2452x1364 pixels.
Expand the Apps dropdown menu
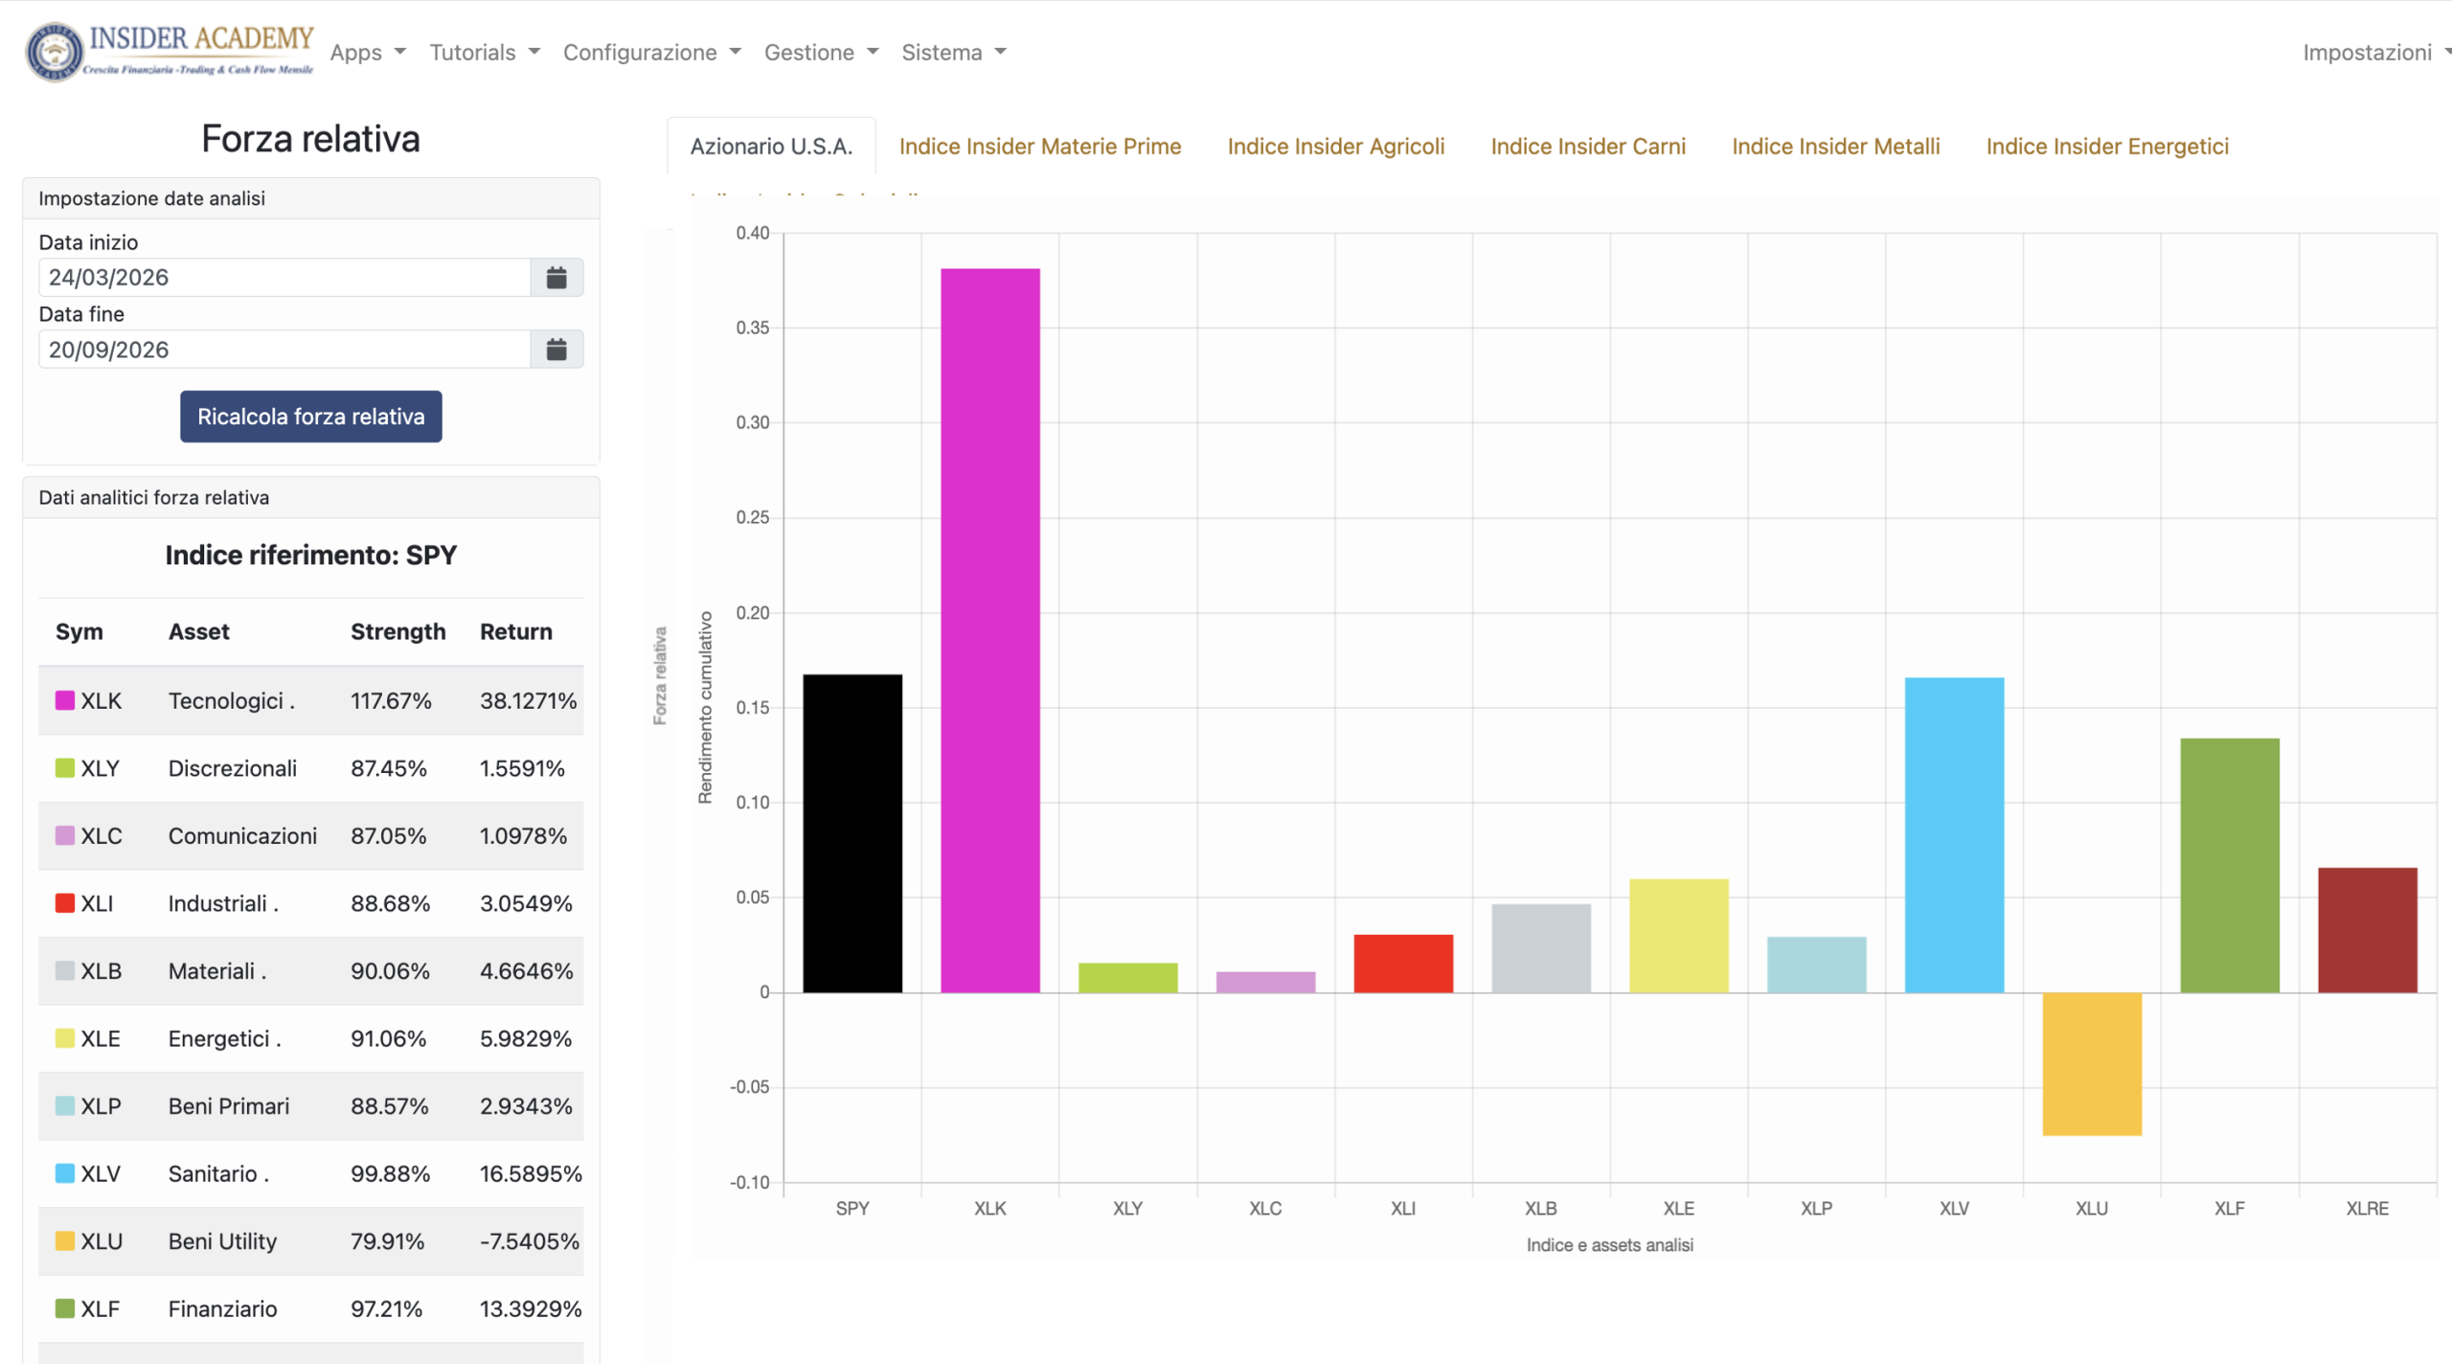(x=368, y=53)
